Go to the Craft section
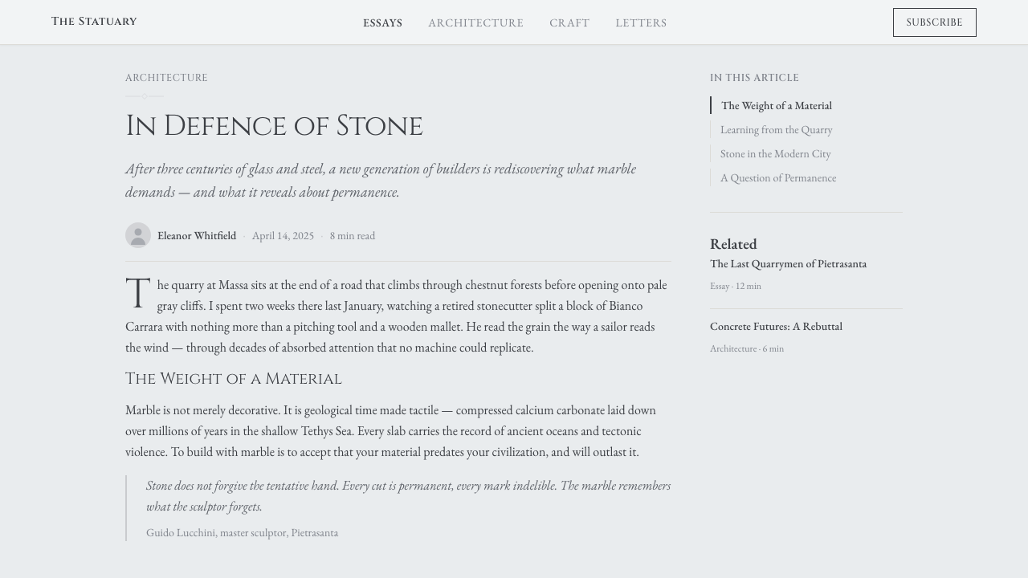The height and width of the screenshot is (578, 1028). pyautogui.click(x=569, y=23)
